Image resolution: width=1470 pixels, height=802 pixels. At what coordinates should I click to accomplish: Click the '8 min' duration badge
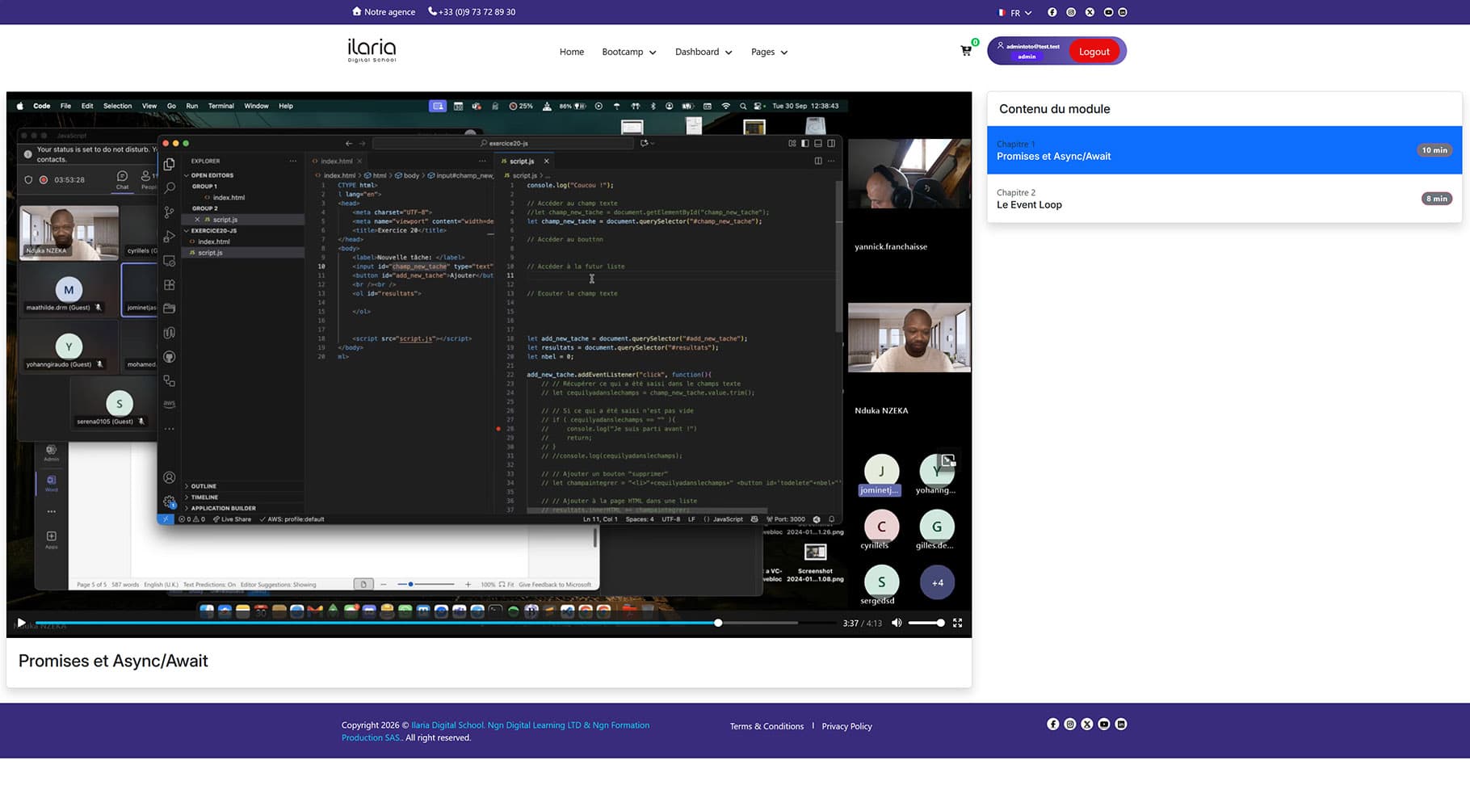point(1436,199)
